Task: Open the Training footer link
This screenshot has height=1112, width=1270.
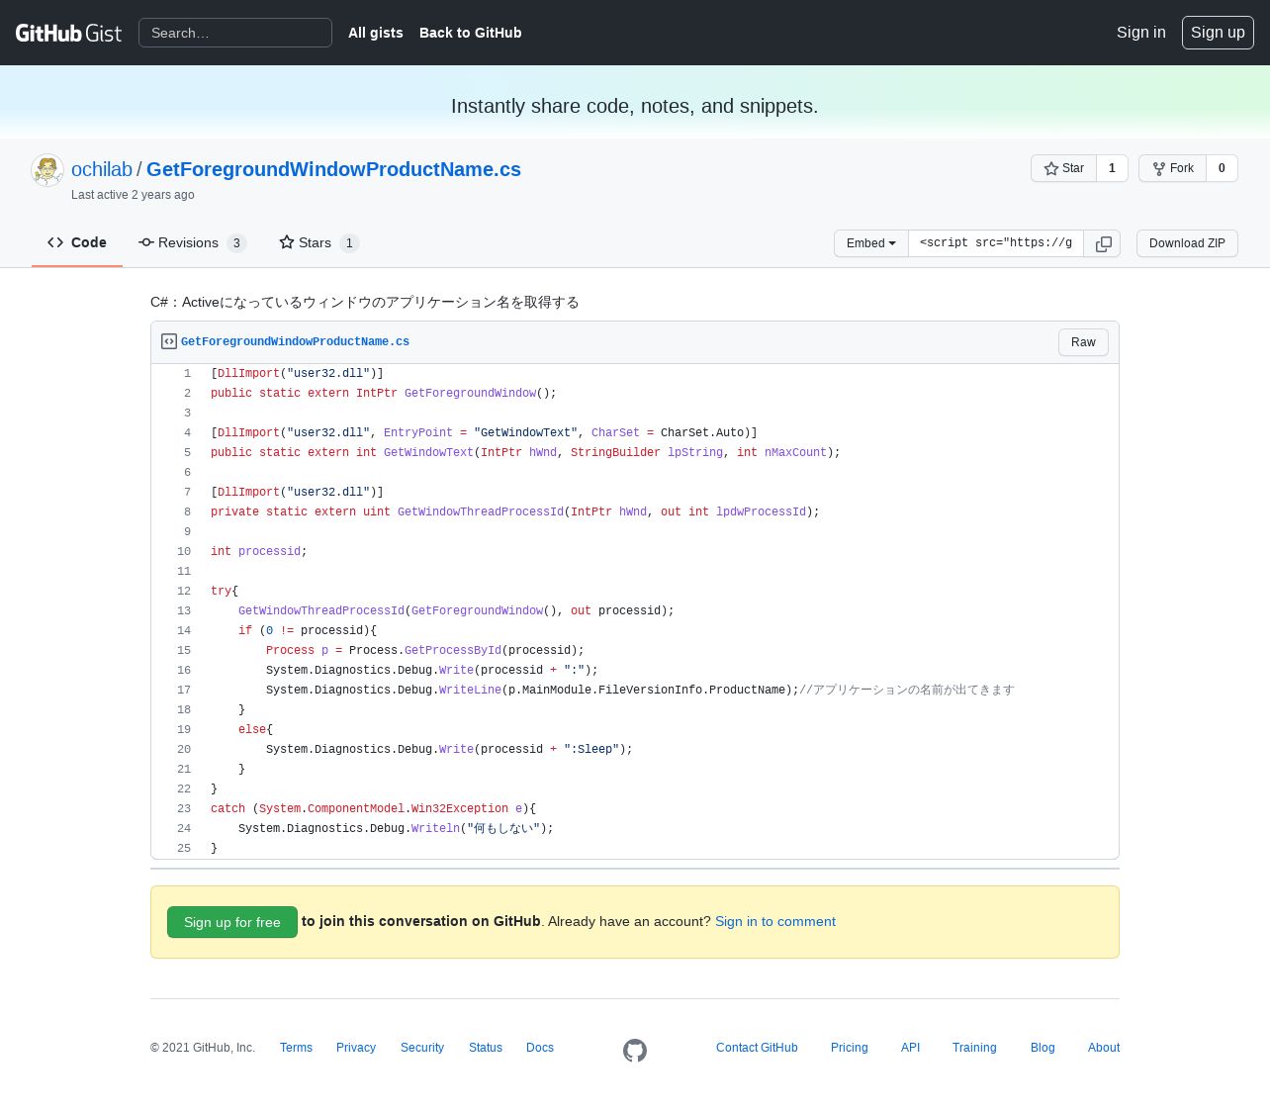Action: [x=974, y=1048]
